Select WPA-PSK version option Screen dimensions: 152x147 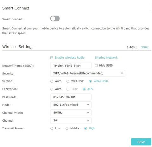[68, 81]
